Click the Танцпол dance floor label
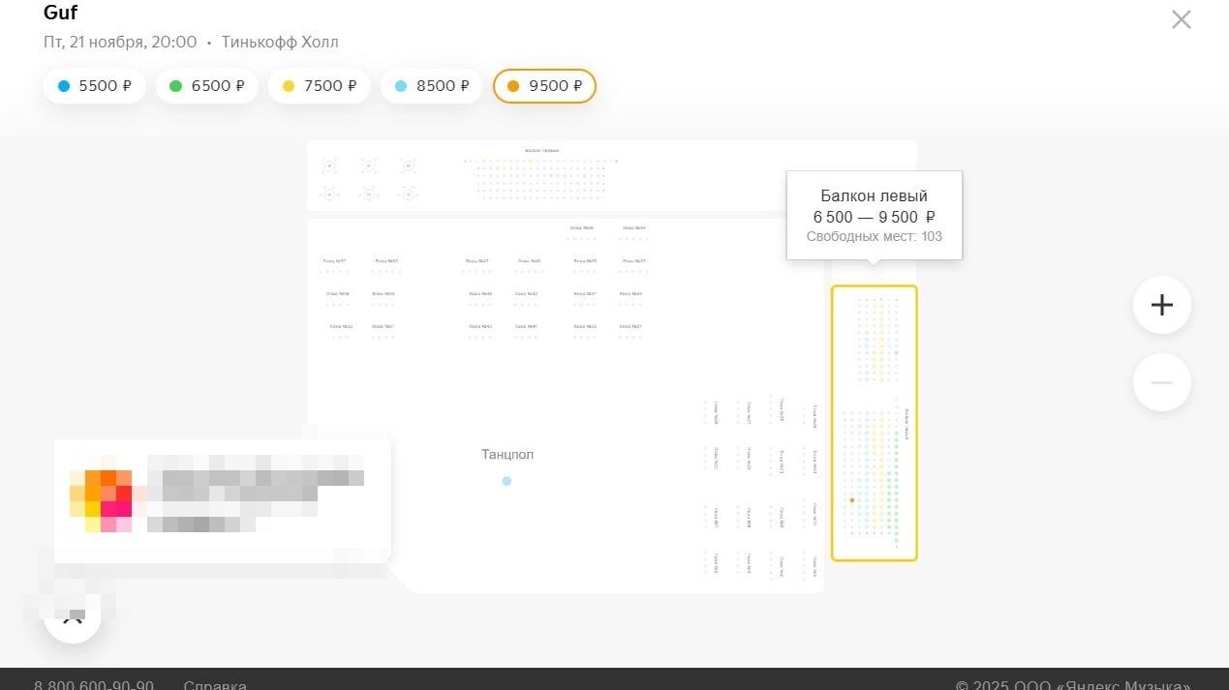This screenshot has width=1229, height=690. [507, 454]
